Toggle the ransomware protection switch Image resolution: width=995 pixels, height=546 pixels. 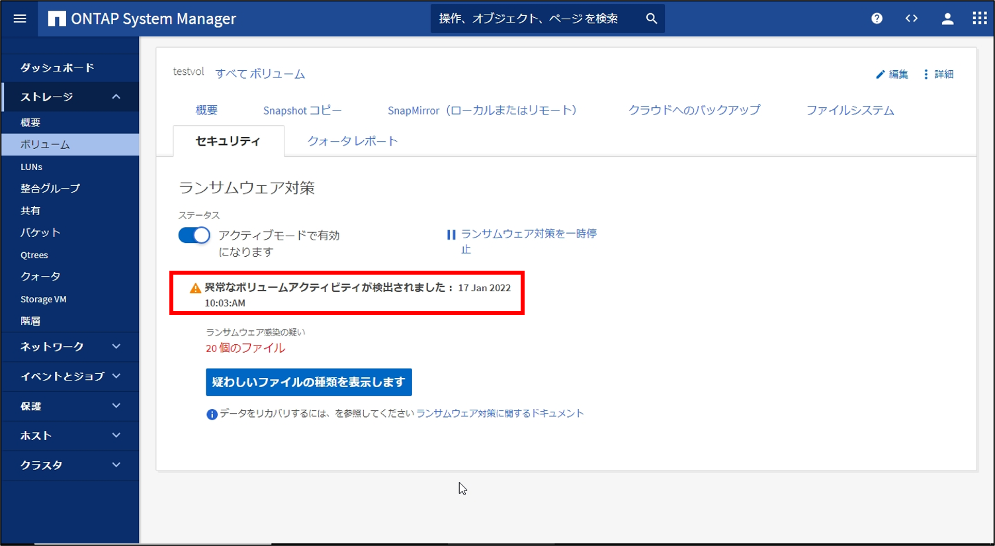coord(194,236)
